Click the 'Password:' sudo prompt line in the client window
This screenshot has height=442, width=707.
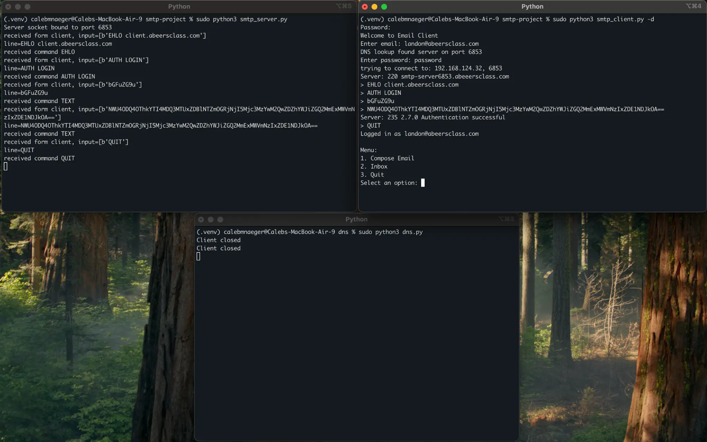[x=375, y=27]
